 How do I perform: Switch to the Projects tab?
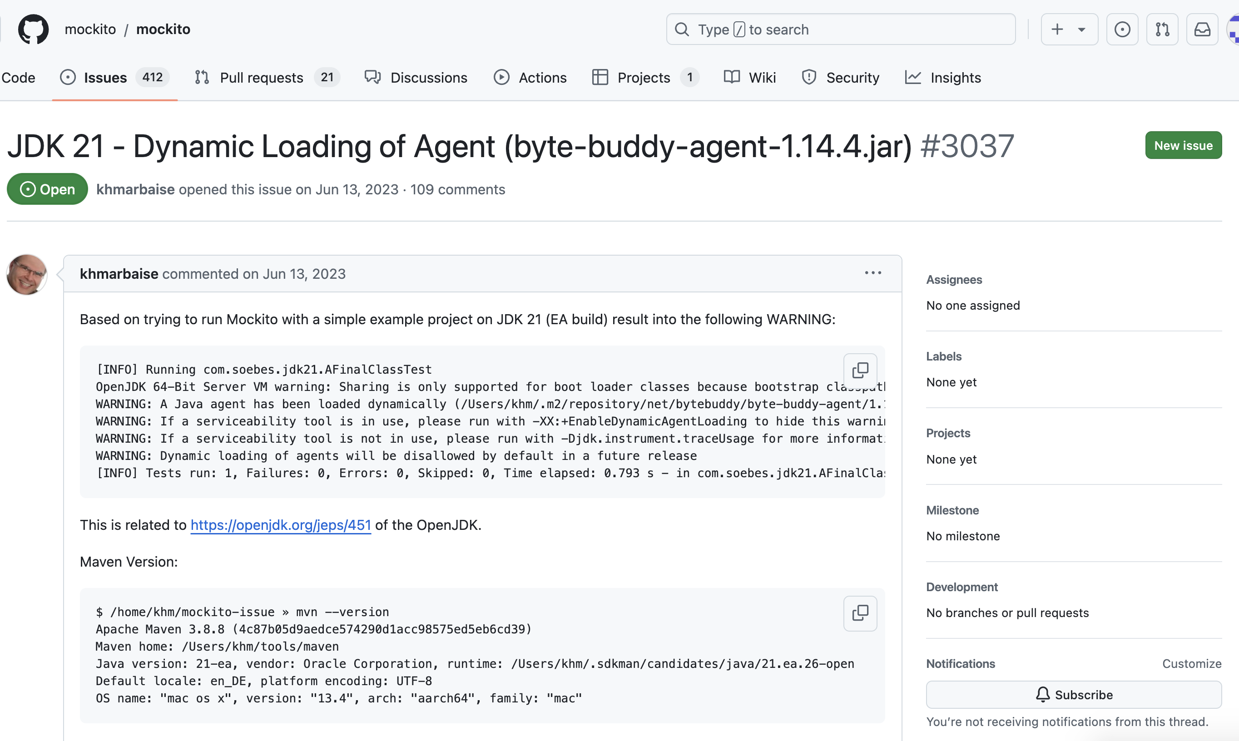click(x=645, y=77)
